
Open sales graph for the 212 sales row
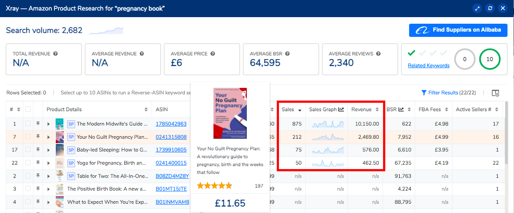pos(328,137)
